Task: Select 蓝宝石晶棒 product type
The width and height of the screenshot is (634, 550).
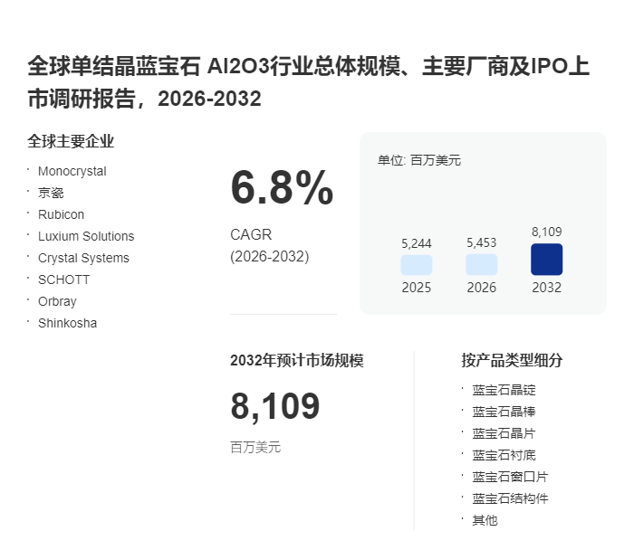Action: tap(504, 412)
